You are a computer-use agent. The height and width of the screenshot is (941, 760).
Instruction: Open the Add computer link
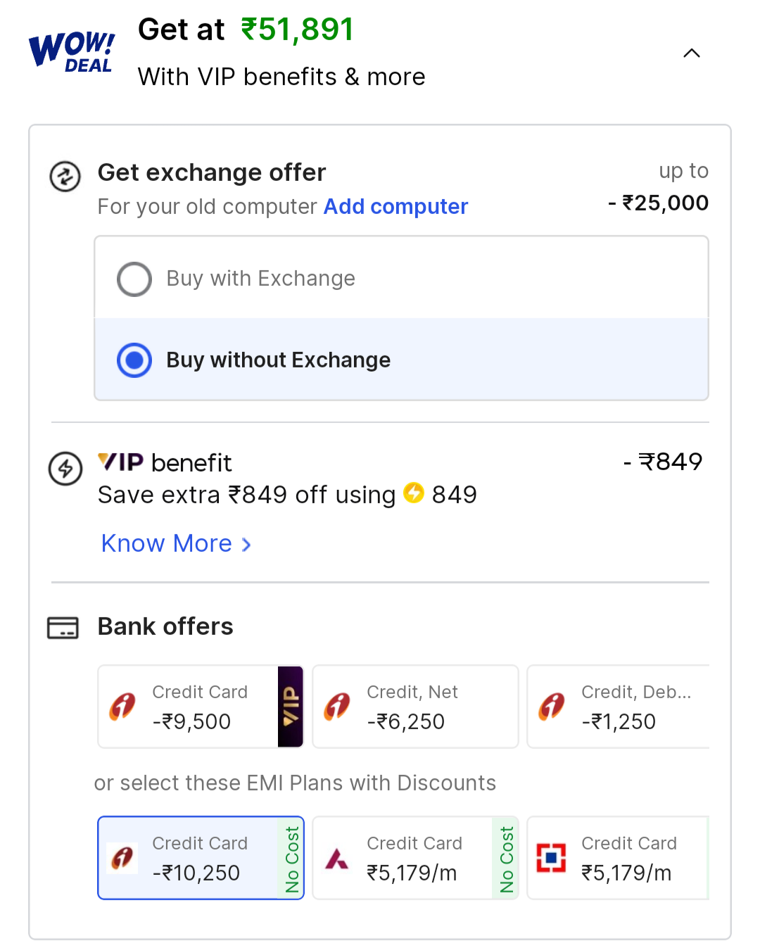click(x=395, y=206)
